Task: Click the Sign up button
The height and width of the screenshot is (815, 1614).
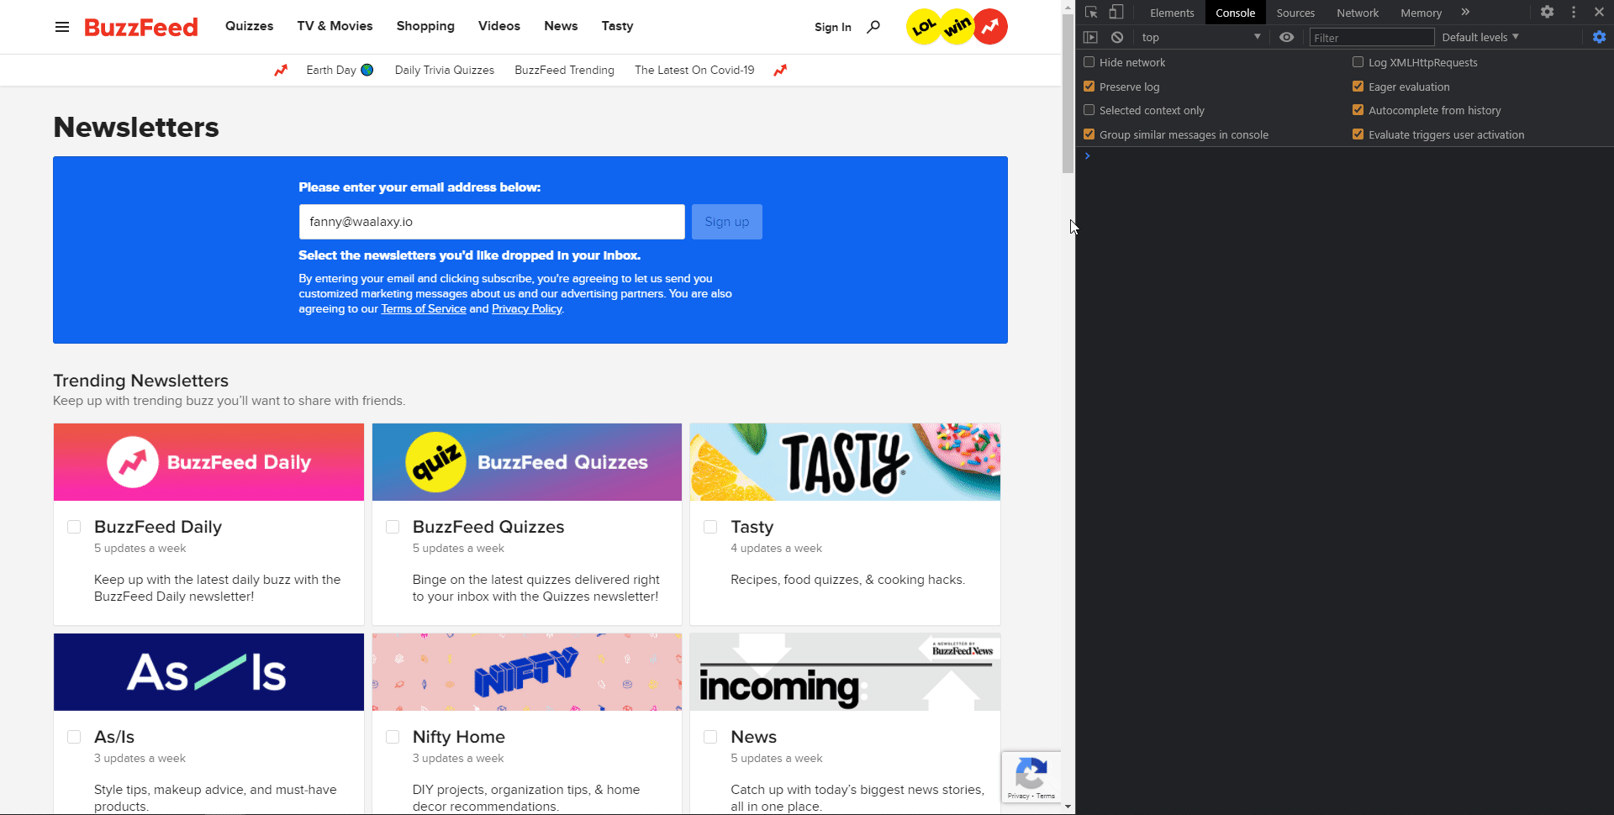Action: (x=727, y=222)
